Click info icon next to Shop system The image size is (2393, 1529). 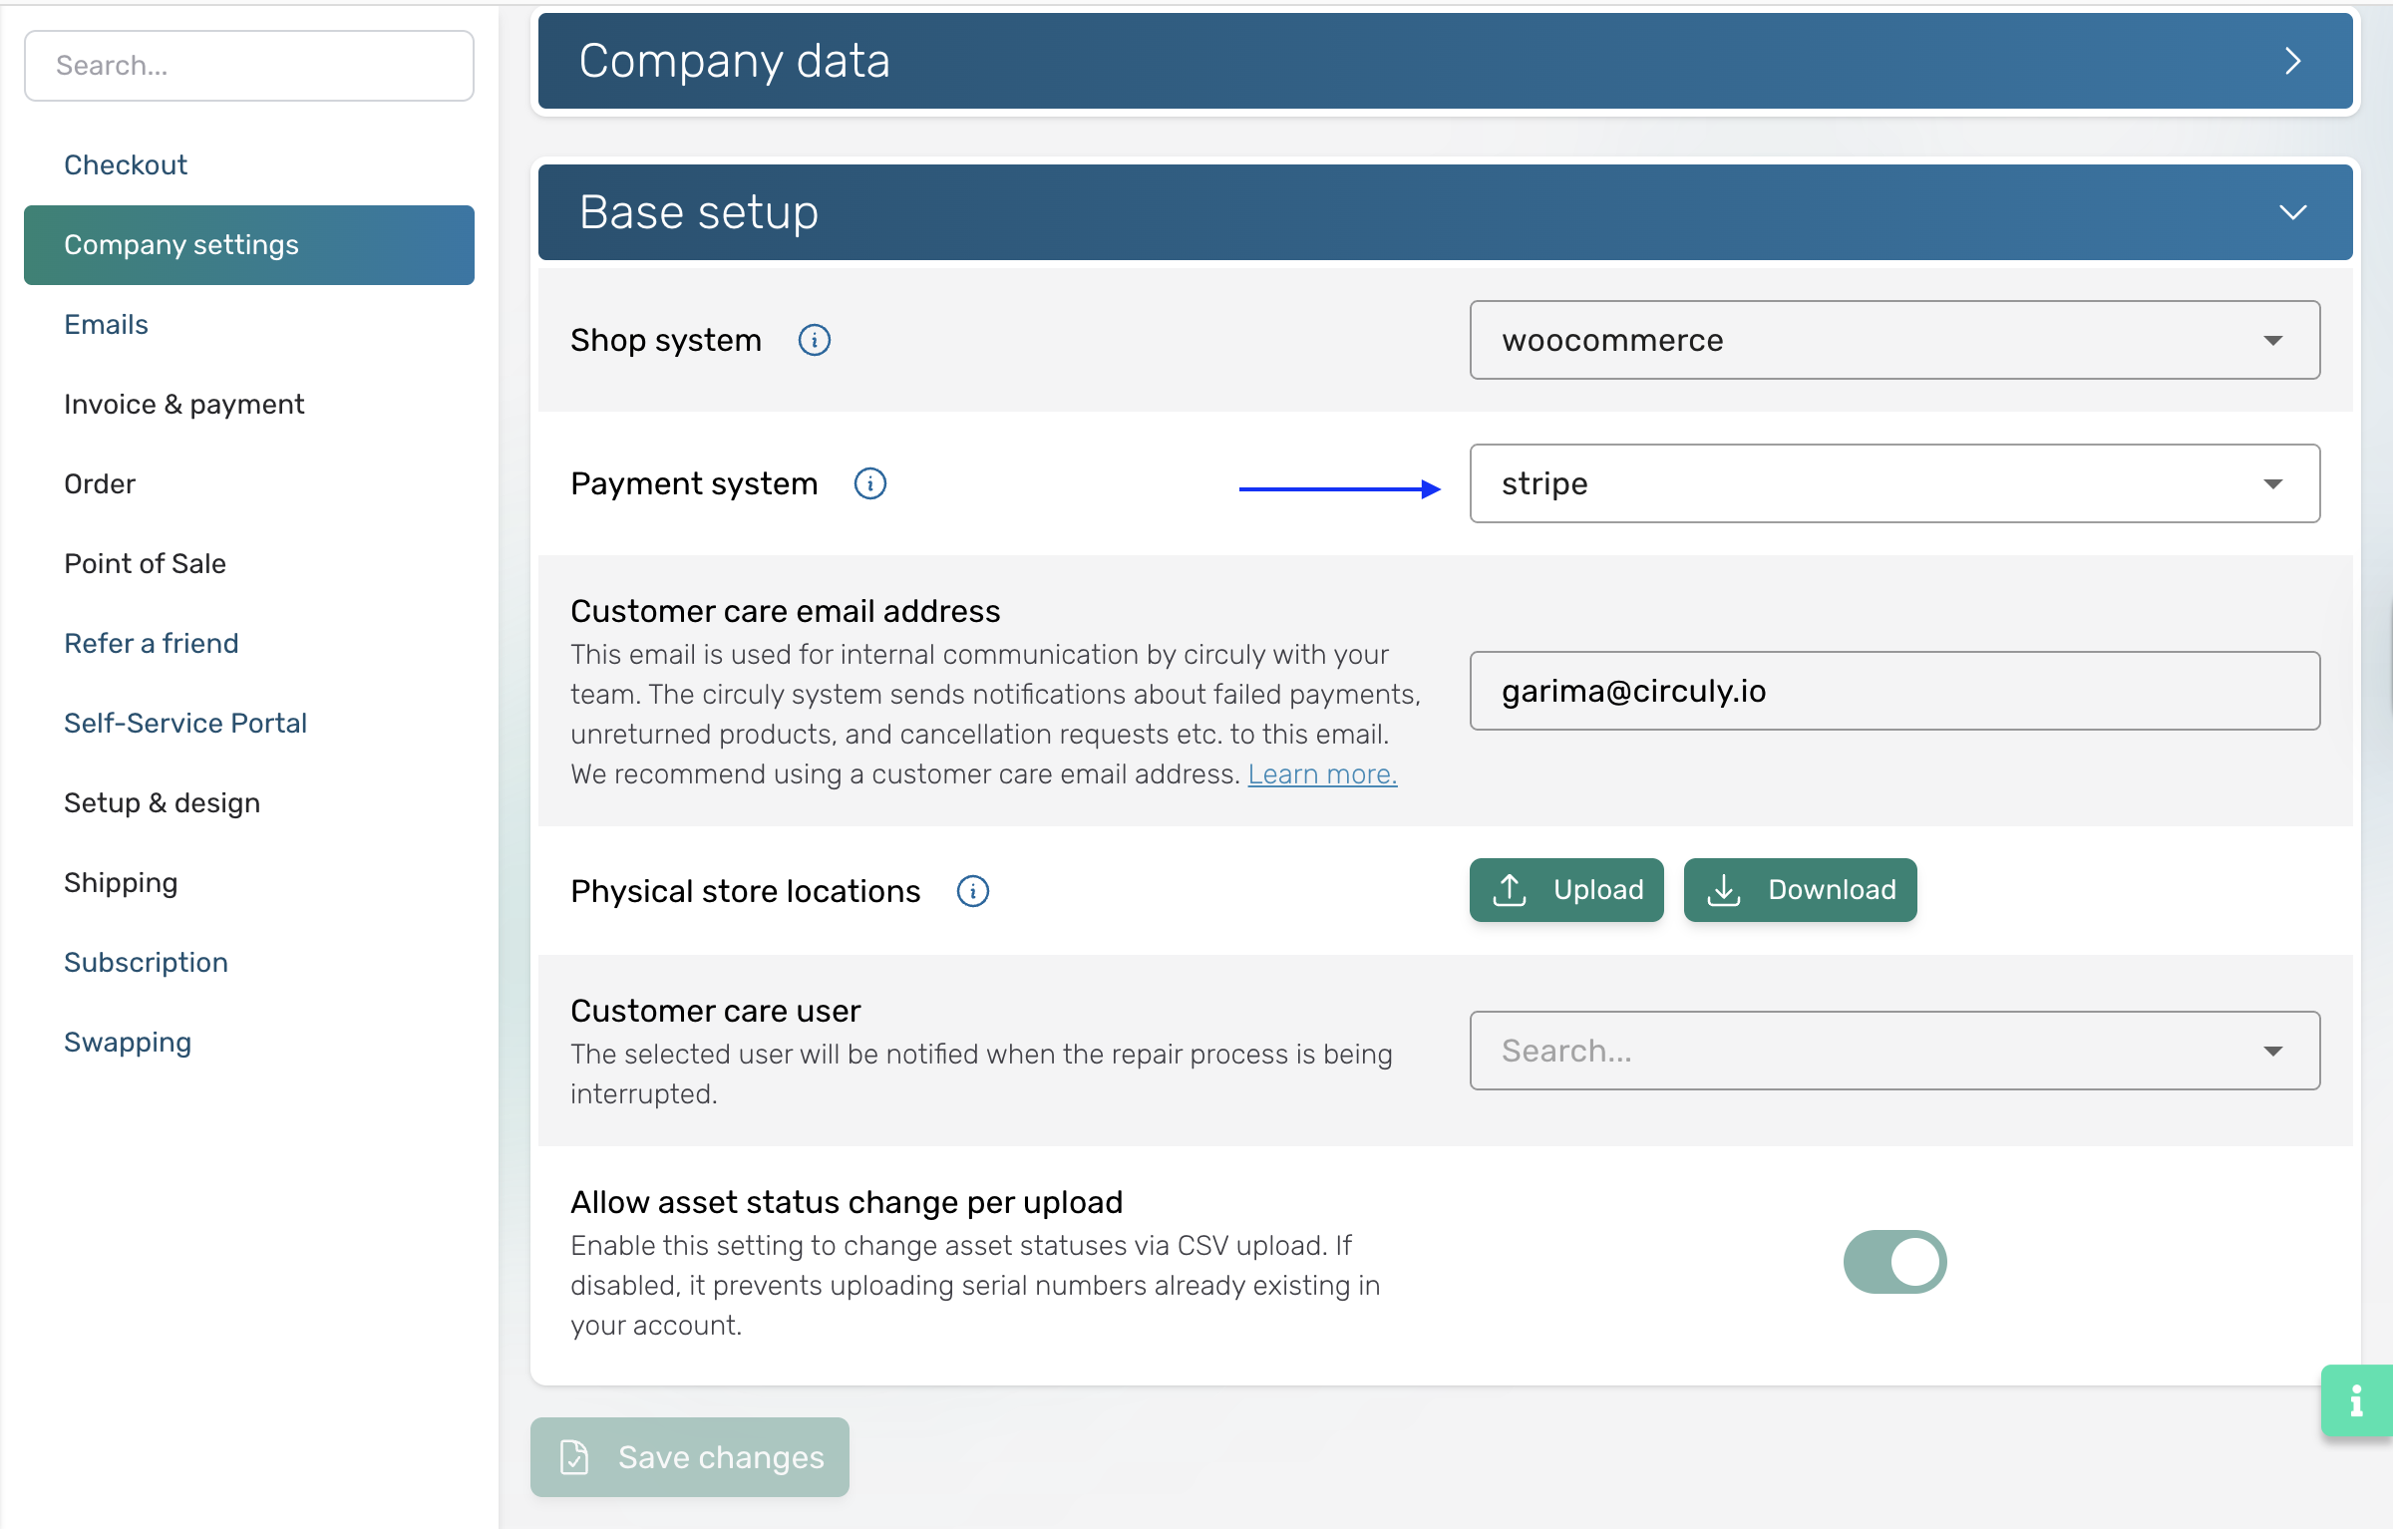pos(814,340)
